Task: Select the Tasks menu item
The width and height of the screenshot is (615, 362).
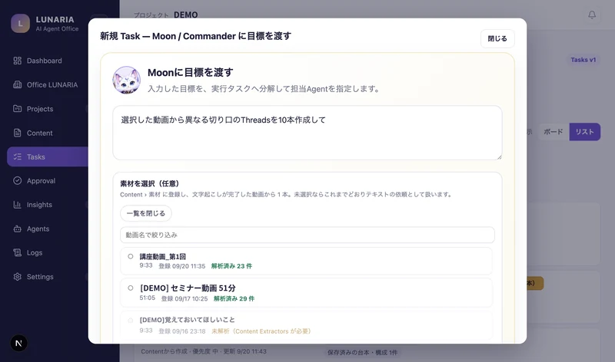Action: click(48, 156)
